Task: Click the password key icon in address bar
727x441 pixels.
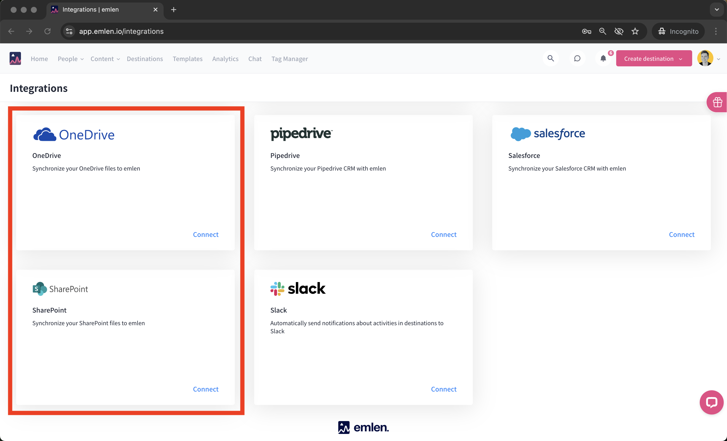Action: point(586,31)
